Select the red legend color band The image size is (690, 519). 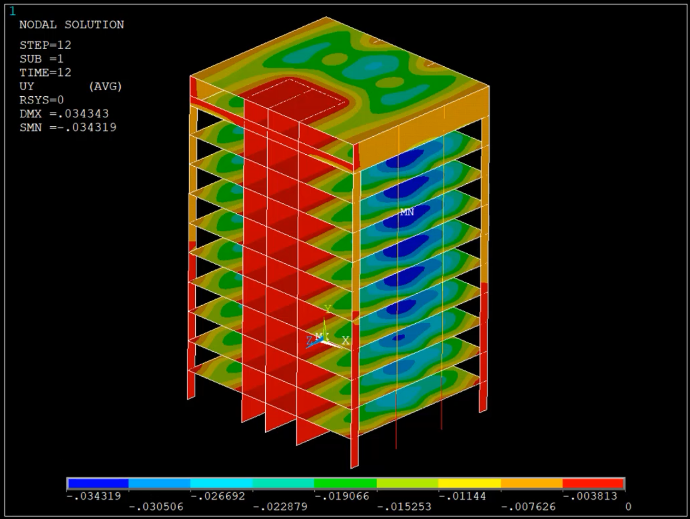pos(593,483)
